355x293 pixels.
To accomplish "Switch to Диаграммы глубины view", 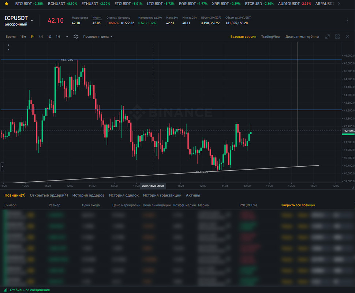I will pos(302,37).
